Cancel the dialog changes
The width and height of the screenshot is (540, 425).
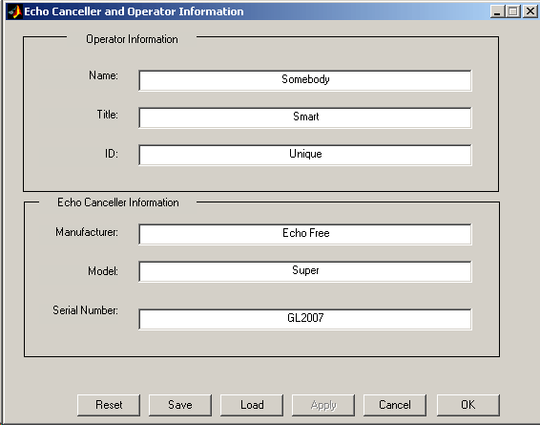tap(395, 405)
